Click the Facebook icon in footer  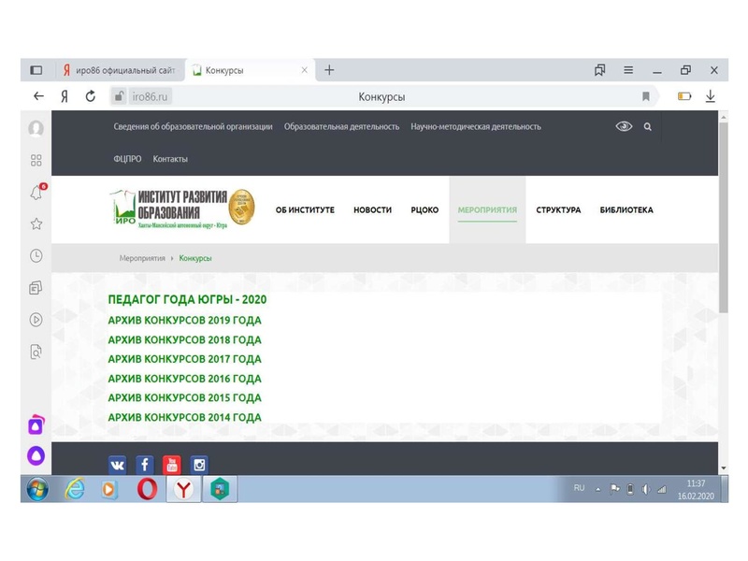pyautogui.click(x=145, y=465)
